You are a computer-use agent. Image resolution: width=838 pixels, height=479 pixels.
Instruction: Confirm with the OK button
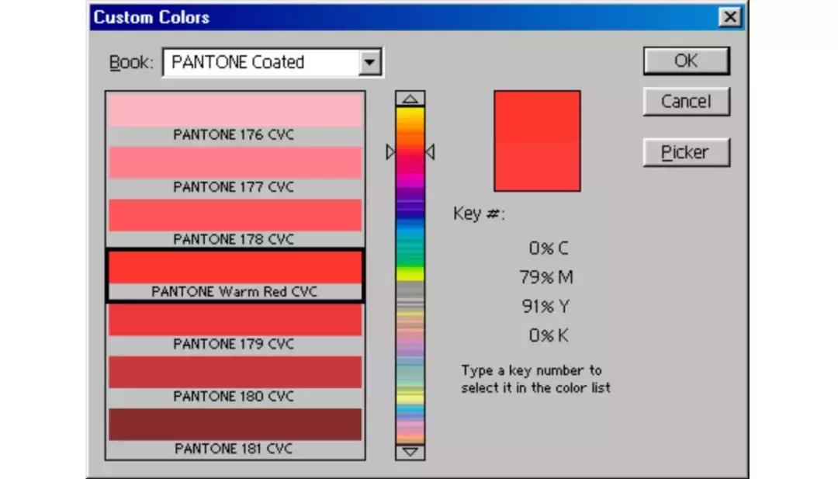point(686,61)
